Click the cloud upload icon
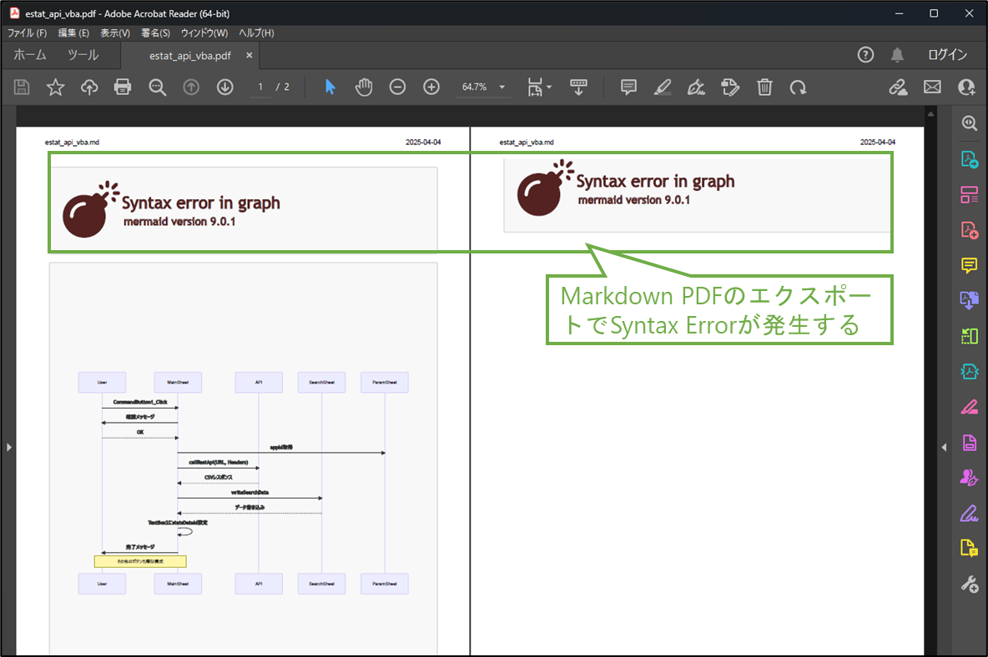This screenshot has width=988, height=657. (88, 87)
